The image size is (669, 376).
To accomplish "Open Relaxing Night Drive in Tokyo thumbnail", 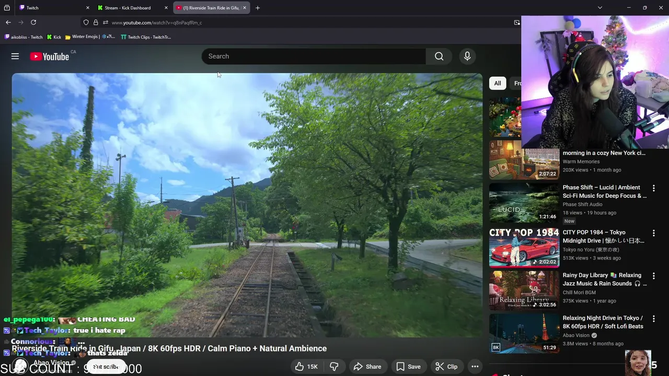I will pos(524,333).
